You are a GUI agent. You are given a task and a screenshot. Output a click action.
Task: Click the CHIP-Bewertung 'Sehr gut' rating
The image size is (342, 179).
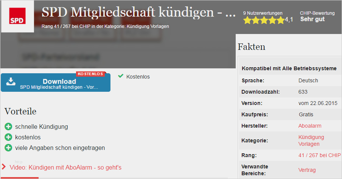point(312,19)
